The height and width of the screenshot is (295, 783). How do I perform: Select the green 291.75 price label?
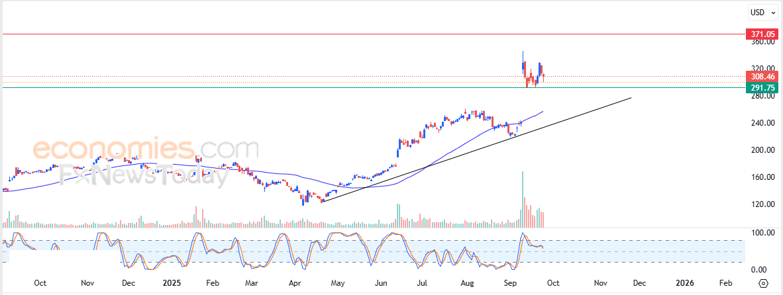point(762,88)
